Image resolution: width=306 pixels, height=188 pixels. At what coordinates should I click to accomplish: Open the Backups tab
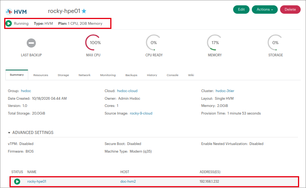click(131, 75)
